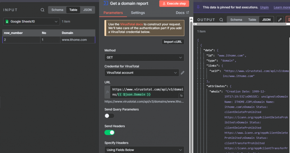
Task: Switch OUTPUT view to Schema
Action: point(236,20)
